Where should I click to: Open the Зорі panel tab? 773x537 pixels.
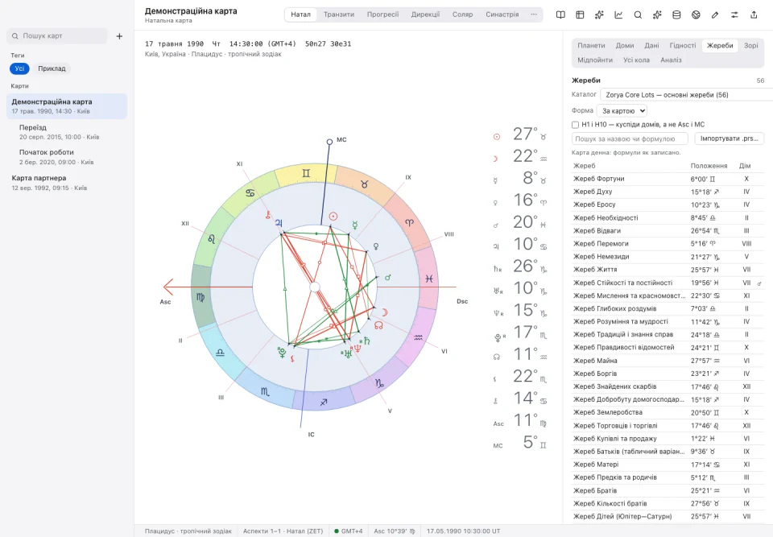point(750,45)
